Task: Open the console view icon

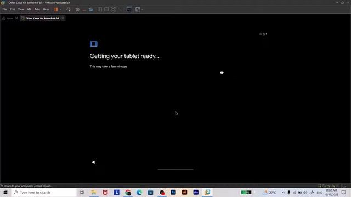Action: click(x=129, y=9)
